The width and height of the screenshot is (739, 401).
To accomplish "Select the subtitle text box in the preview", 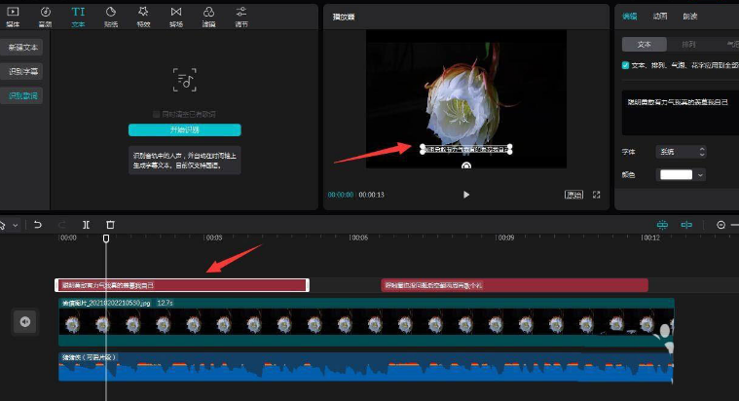I will [465, 149].
